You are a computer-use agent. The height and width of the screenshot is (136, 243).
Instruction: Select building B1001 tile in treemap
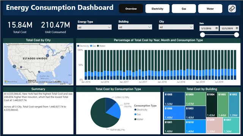(x=174, y=127)
